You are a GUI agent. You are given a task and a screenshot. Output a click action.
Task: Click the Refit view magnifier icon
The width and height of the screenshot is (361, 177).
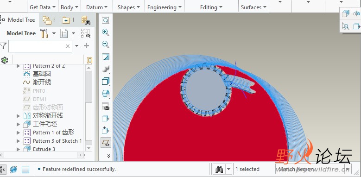pyautogui.click(x=106, y=20)
